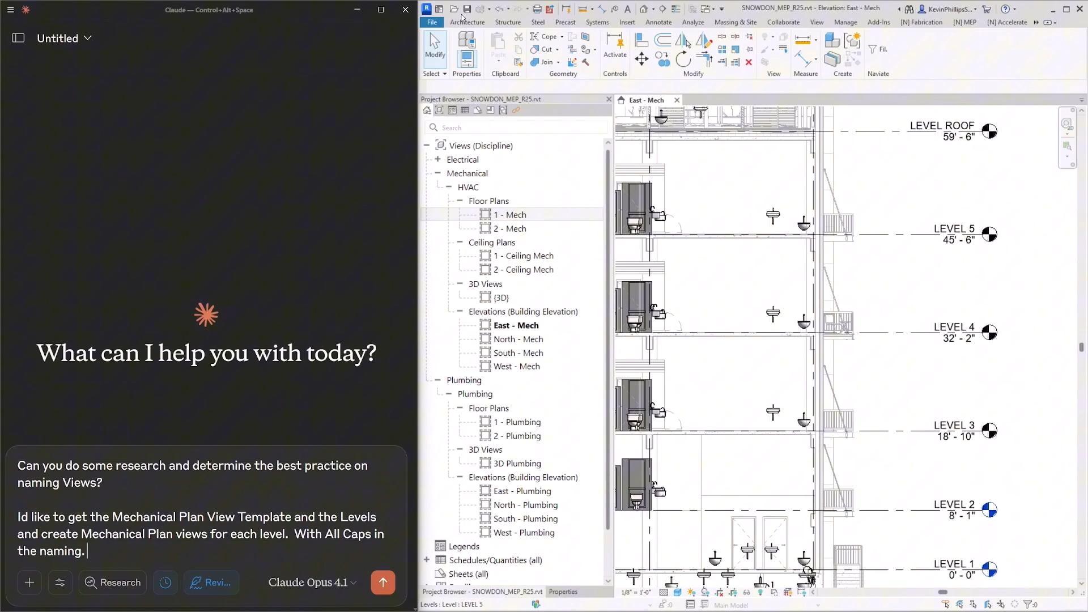Click the Measure Between ruler icon
Viewport: 1088px width, 612px height.
point(802,40)
